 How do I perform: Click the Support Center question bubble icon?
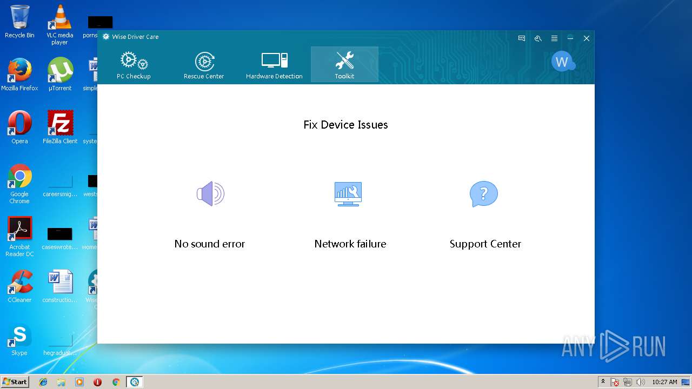(483, 193)
